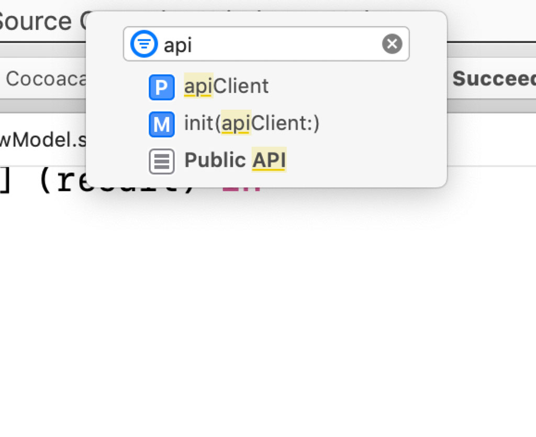
Task: Clear the 'api' filter text
Action: [x=392, y=44]
